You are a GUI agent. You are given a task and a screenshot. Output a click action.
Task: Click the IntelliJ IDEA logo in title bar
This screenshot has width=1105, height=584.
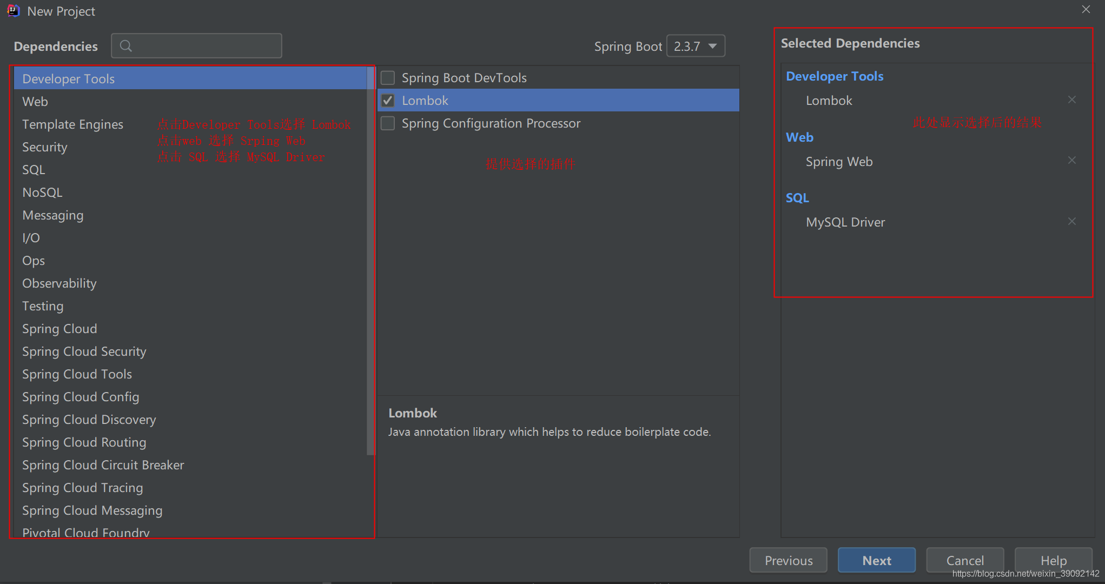pyautogui.click(x=12, y=10)
